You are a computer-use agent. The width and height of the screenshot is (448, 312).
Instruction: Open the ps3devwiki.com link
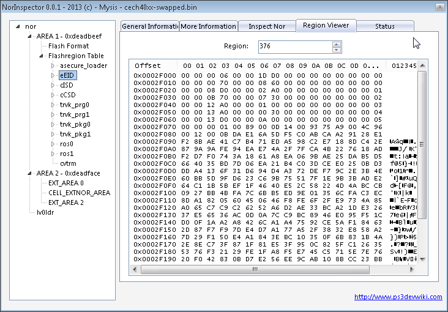(x=398, y=297)
